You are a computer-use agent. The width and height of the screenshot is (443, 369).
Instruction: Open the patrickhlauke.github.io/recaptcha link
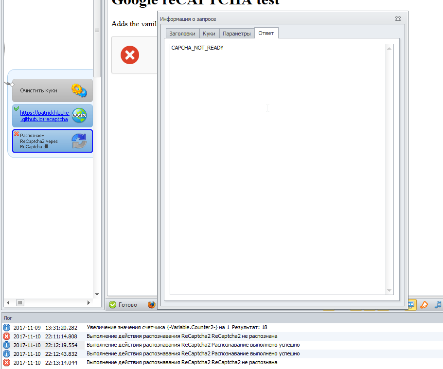click(44, 116)
